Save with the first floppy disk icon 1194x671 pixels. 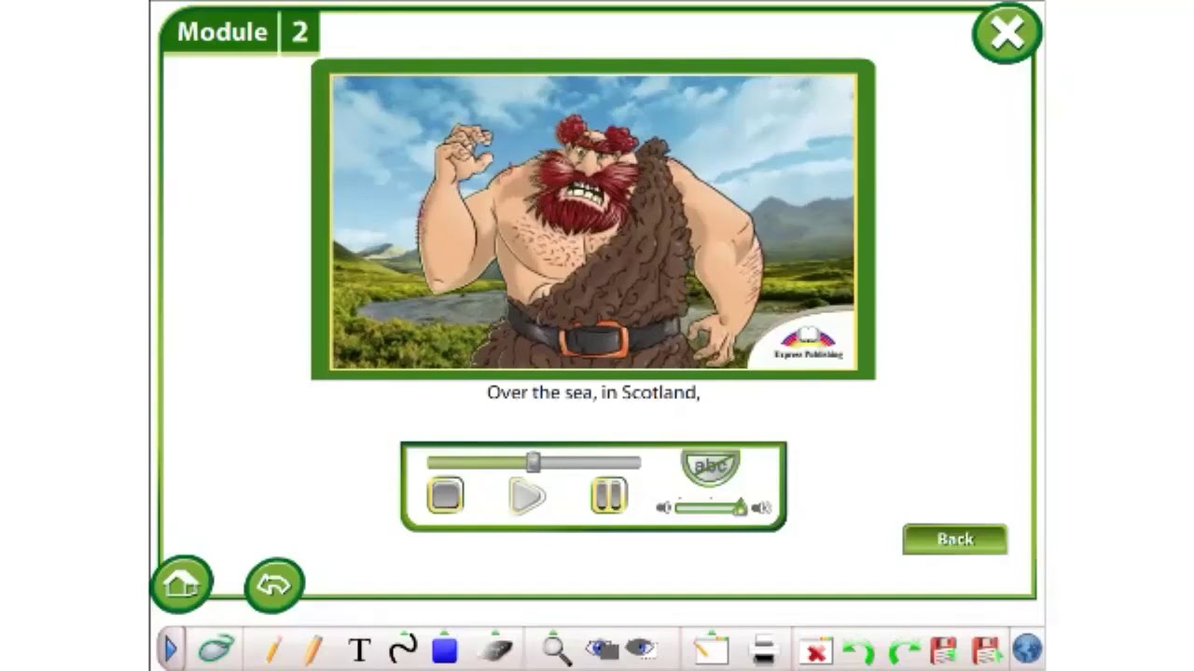pos(944,650)
